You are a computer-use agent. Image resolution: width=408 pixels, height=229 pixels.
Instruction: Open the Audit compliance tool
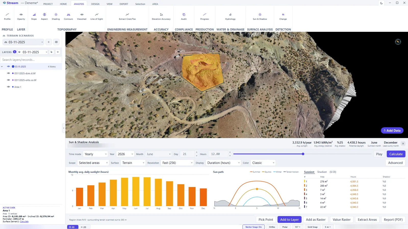pos(184,17)
